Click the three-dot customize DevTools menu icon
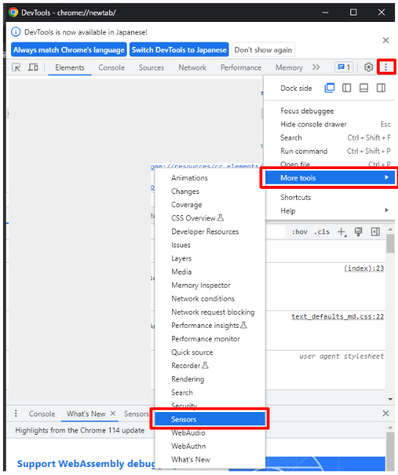Image resolution: width=398 pixels, height=475 pixels. (386, 67)
